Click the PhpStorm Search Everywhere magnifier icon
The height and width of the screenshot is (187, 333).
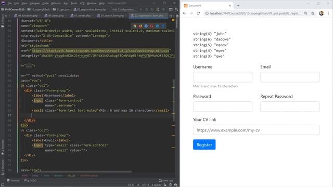tap(176, 9)
